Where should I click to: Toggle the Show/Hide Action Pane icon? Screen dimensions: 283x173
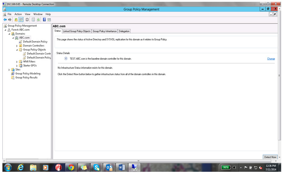click(x=49, y=20)
